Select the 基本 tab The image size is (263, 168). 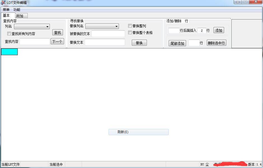pyautogui.click(x=6, y=16)
